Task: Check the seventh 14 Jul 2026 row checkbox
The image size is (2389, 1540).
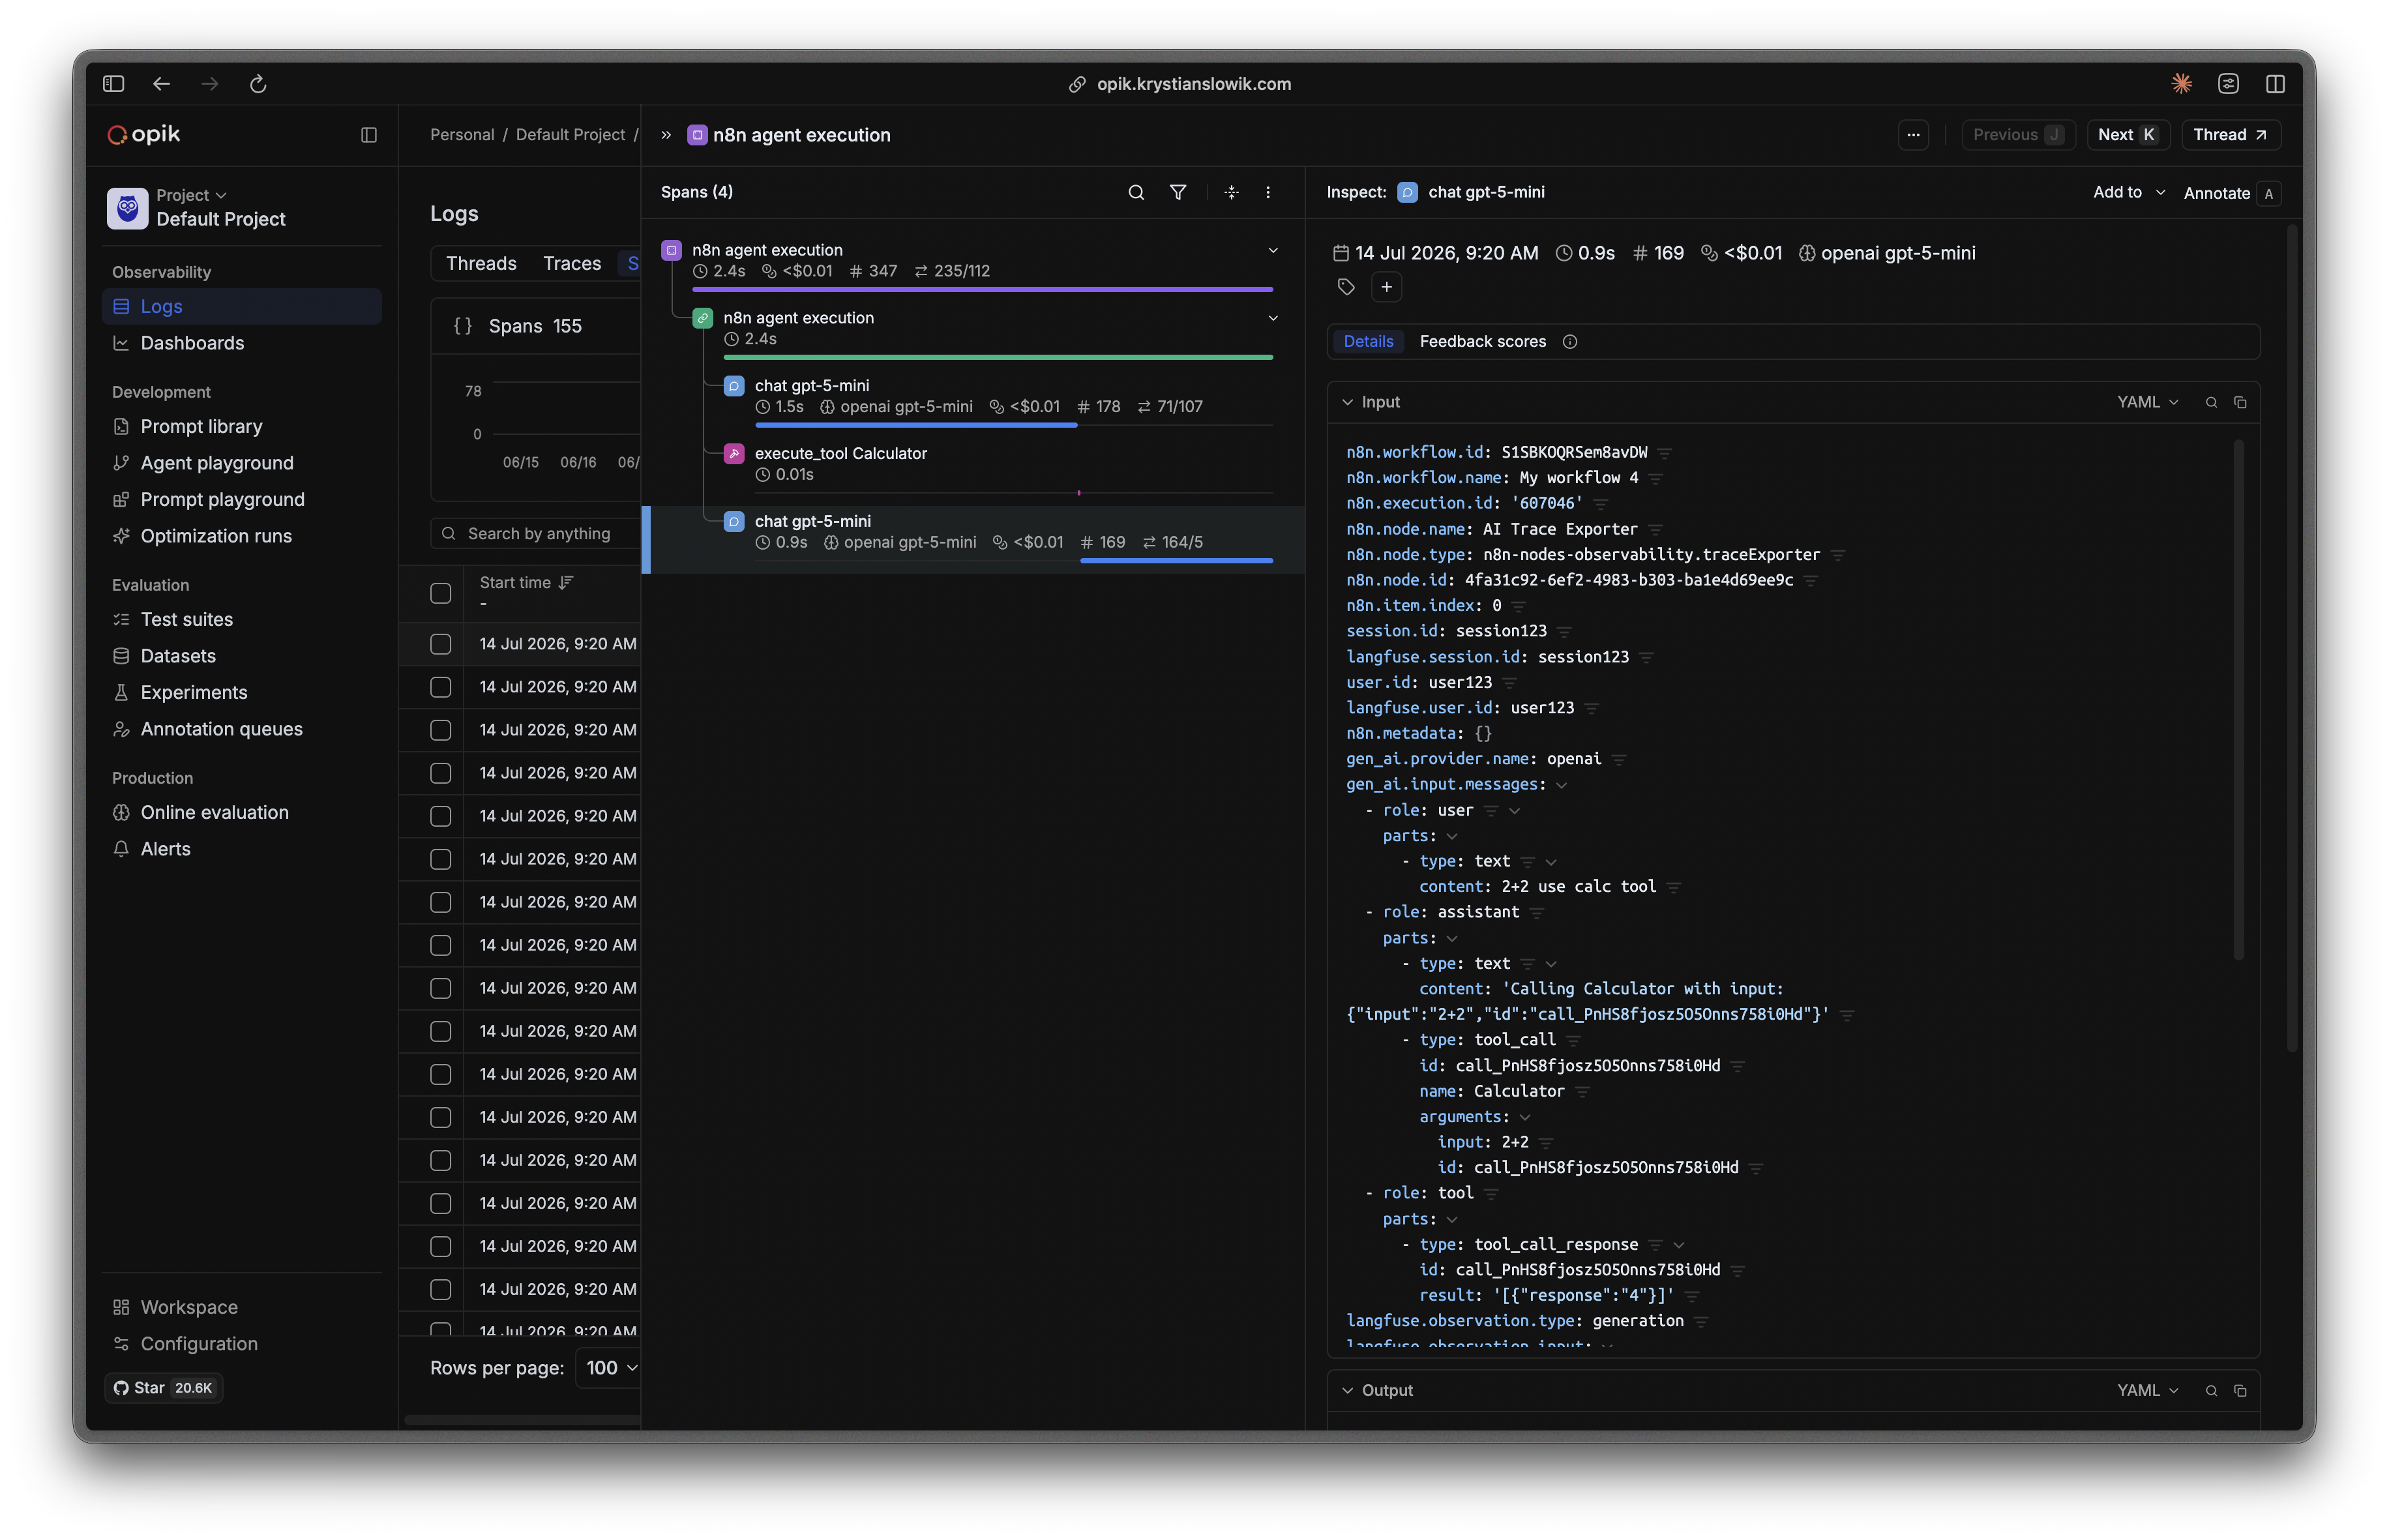Action: pyautogui.click(x=440, y=902)
